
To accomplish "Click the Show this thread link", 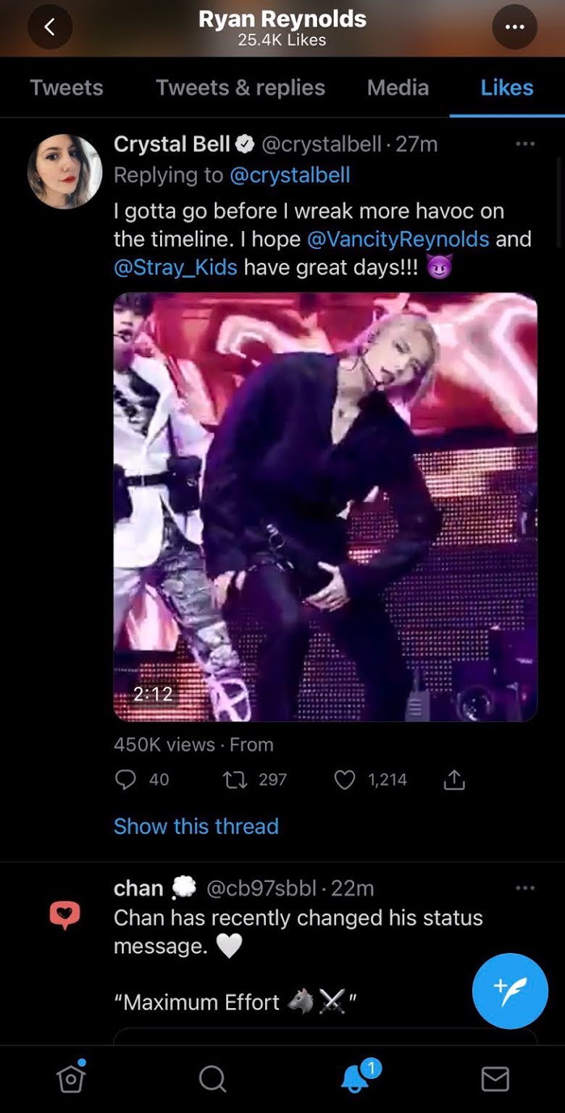I will coord(196,826).
